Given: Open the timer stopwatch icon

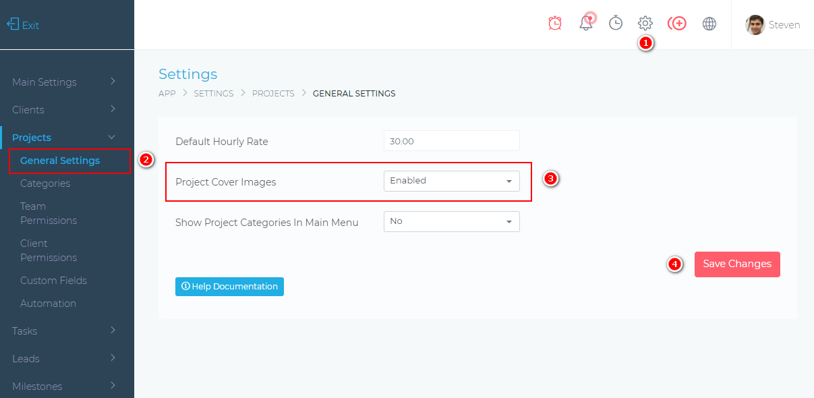Looking at the screenshot, I should point(616,24).
